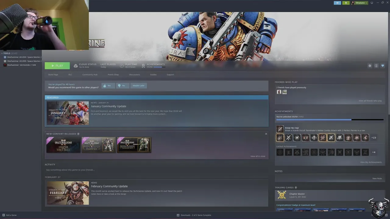
Task: Open the January Community Update headline
Action: pyautogui.click(x=108, y=106)
